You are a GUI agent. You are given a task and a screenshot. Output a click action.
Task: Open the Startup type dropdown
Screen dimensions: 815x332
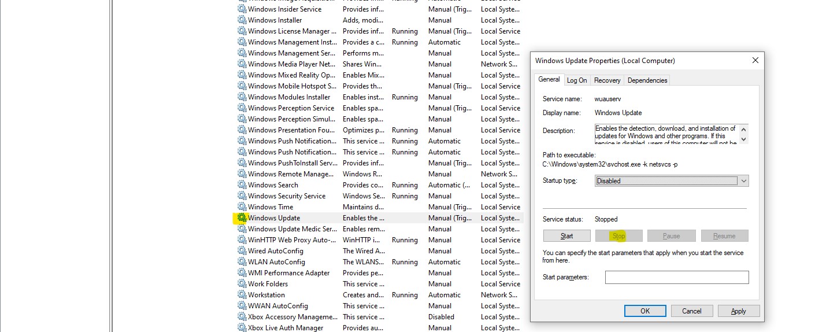click(672, 181)
